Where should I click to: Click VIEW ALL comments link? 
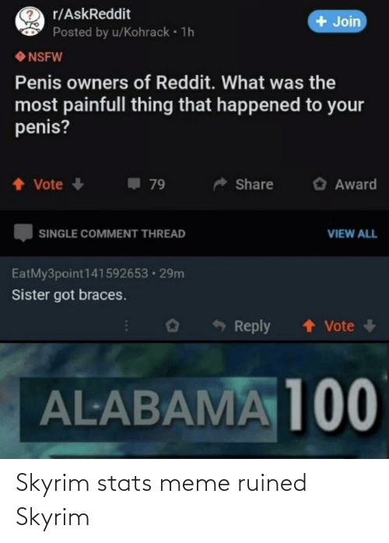(x=352, y=233)
